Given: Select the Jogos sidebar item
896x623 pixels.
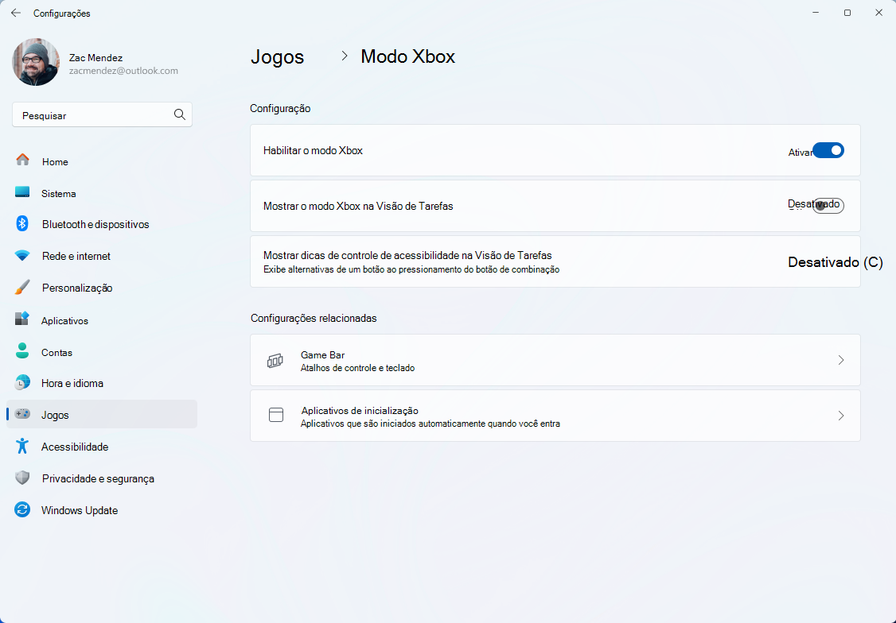Looking at the screenshot, I should [102, 414].
